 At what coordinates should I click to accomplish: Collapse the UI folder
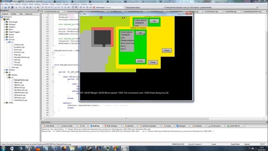[5, 73]
